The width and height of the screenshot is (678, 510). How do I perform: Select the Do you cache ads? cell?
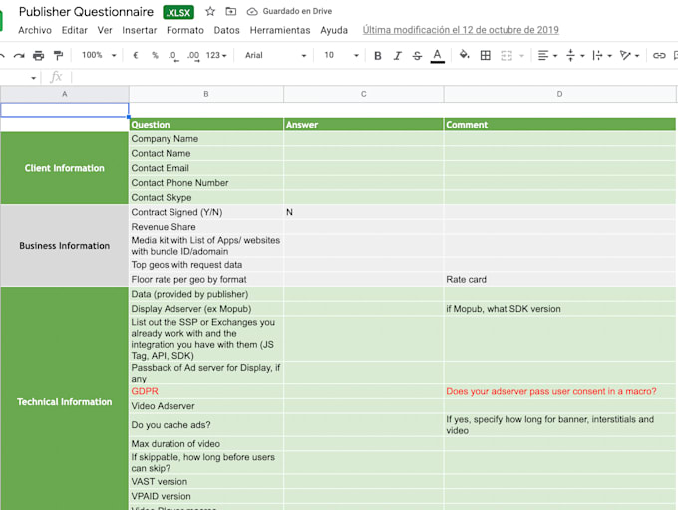206,425
